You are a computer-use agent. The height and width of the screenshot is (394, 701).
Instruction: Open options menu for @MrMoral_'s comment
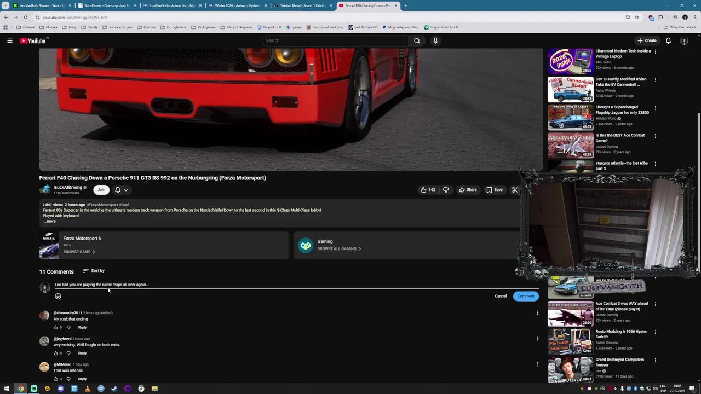[x=537, y=364]
